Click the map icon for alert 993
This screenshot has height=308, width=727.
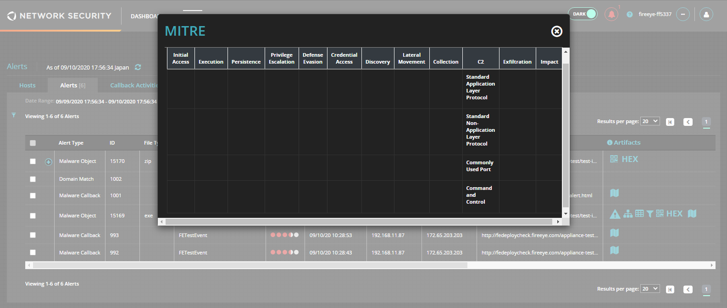(x=615, y=233)
